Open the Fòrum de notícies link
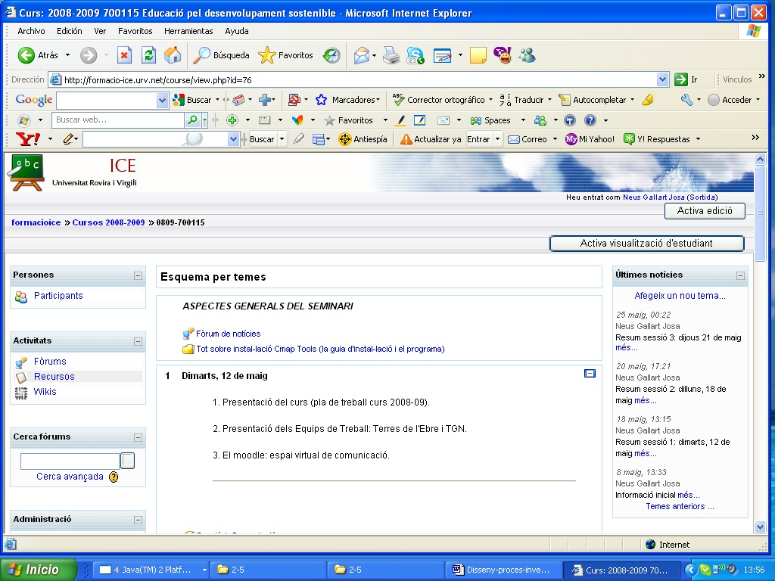The width and height of the screenshot is (775, 581). point(228,334)
